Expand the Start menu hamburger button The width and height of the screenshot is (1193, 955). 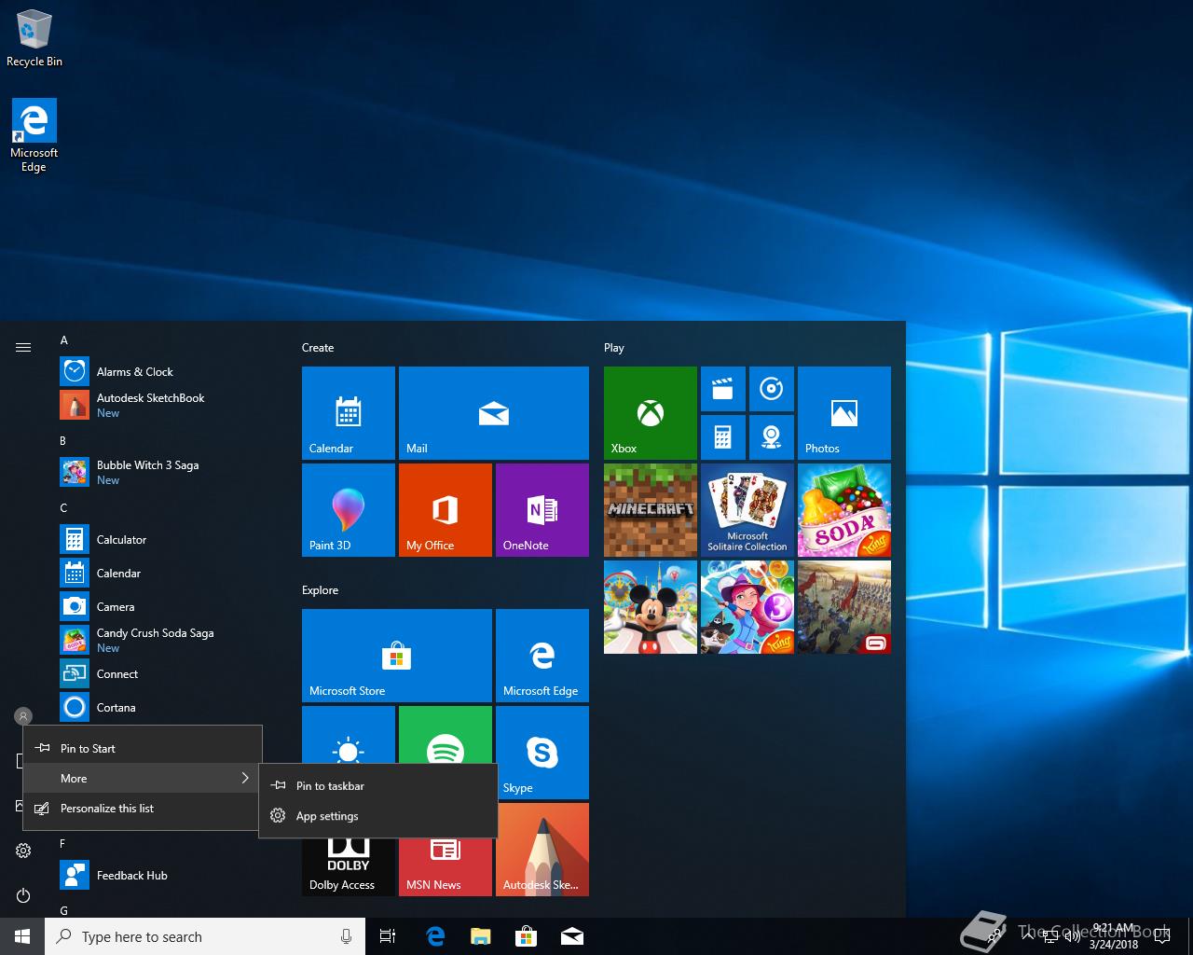click(23, 347)
